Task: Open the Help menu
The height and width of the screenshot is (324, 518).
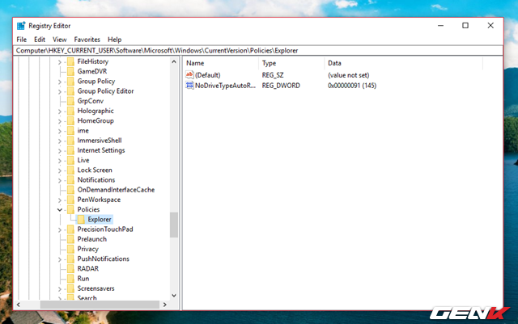Action: pyautogui.click(x=114, y=40)
